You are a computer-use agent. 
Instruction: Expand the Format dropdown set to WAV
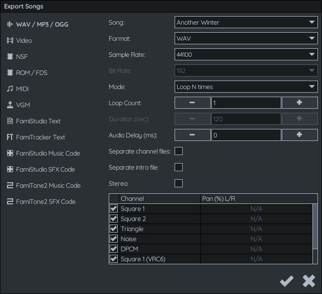246,38
